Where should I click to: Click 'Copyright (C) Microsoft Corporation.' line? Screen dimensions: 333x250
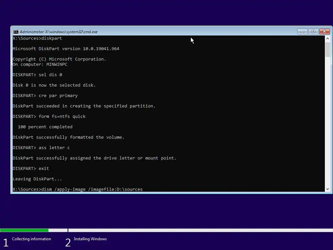60,59
